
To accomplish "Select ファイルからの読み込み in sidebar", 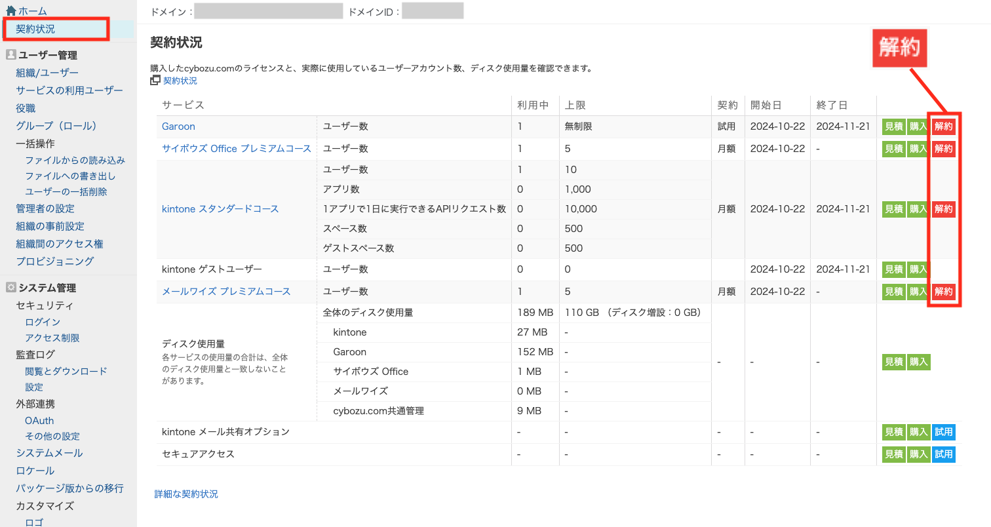I will click(75, 160).
